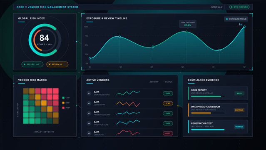
Task: Click the V2 vendor badge icon
Action: pos(89,103)
